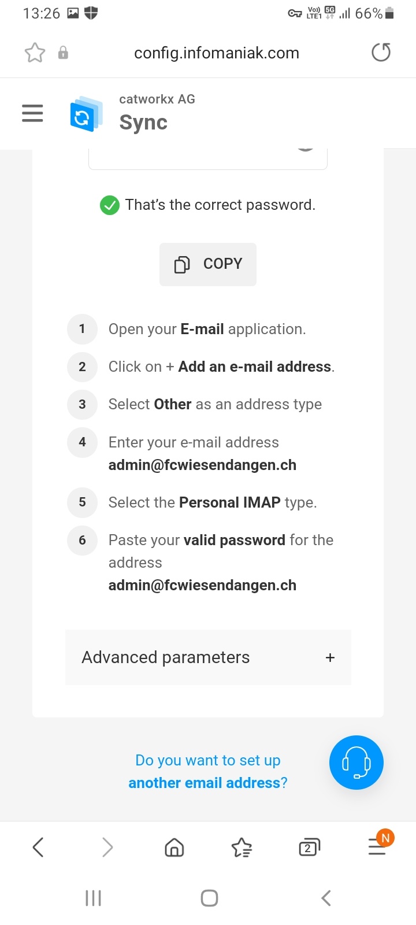Click the plus sign beside Advanced parameters
The width and height of the screenshot is (416, 925).
(330, 657)
